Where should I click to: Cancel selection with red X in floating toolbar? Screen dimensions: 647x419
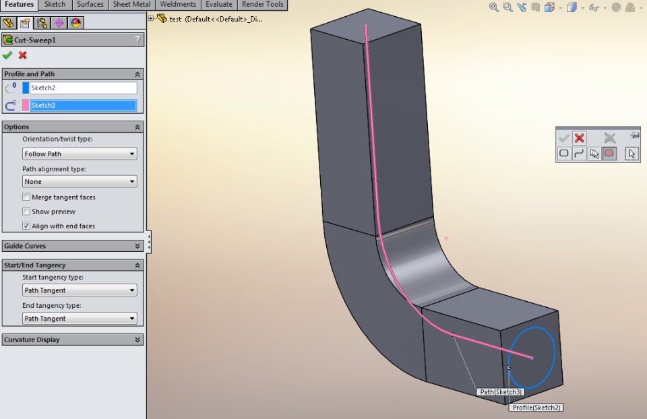tap(580, 137)
